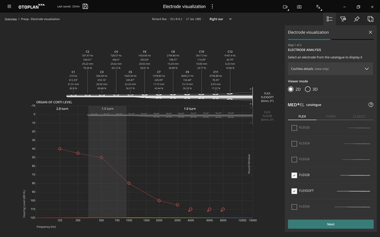The image size is (380, 237).
Task: Switch to the FORM catalogue tab
Action: pos(331,116)
